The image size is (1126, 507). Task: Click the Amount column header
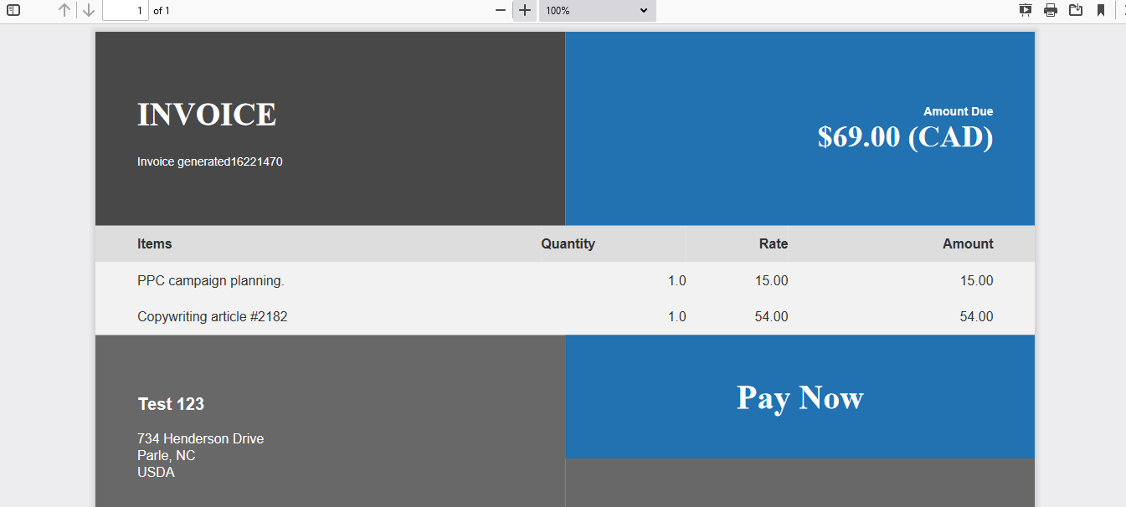(x=968, y=243)
